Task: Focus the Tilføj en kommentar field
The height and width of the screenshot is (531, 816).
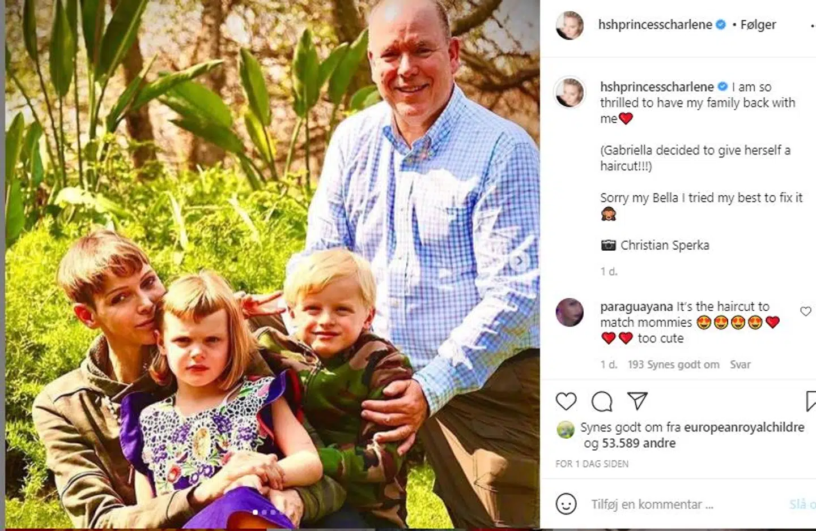Action: point(680,504)
